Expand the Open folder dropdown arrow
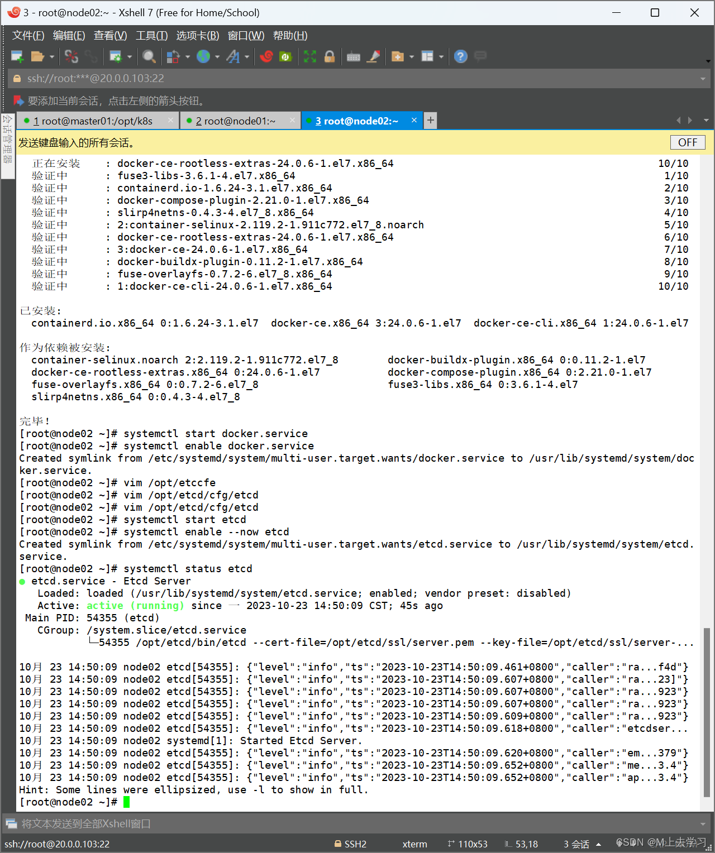 click(x=52, y=57)
